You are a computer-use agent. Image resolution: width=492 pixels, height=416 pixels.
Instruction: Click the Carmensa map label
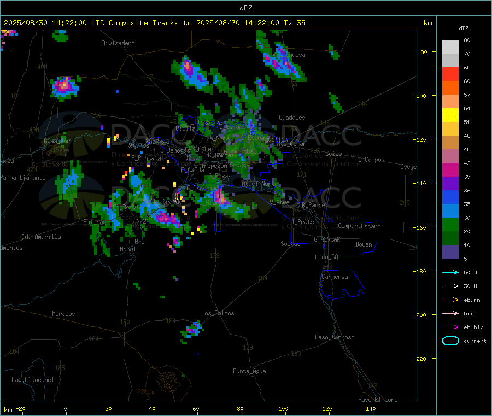(x=335, y=277)
